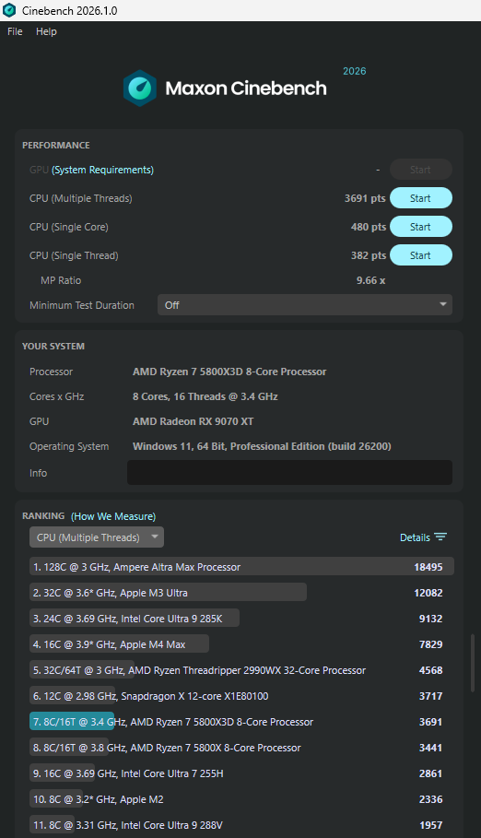
Task: Open the CPU (Multiple Threads) ranking dropdown
Action: [97, 537]
